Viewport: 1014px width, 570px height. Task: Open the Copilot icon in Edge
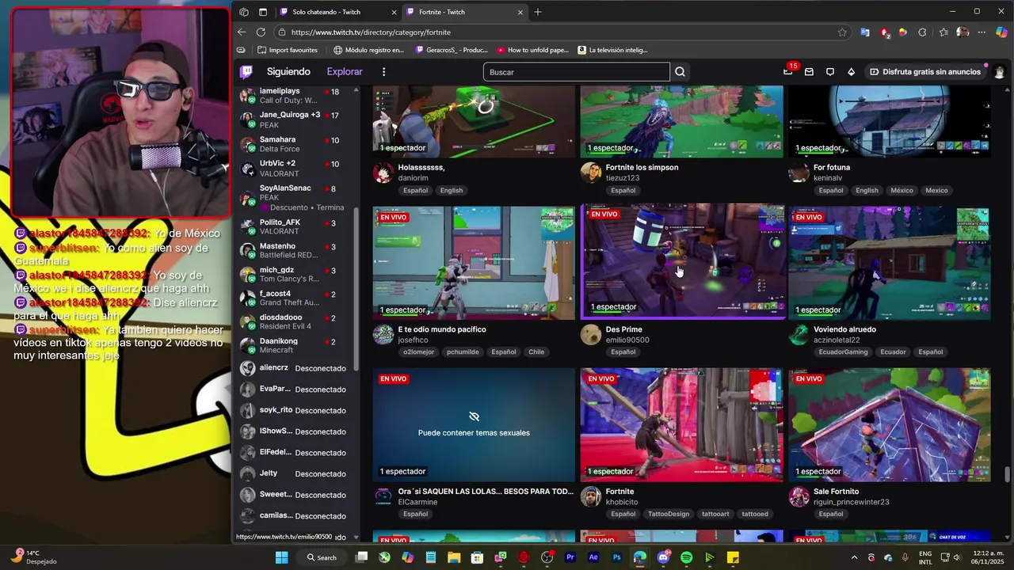(1001, 32)
